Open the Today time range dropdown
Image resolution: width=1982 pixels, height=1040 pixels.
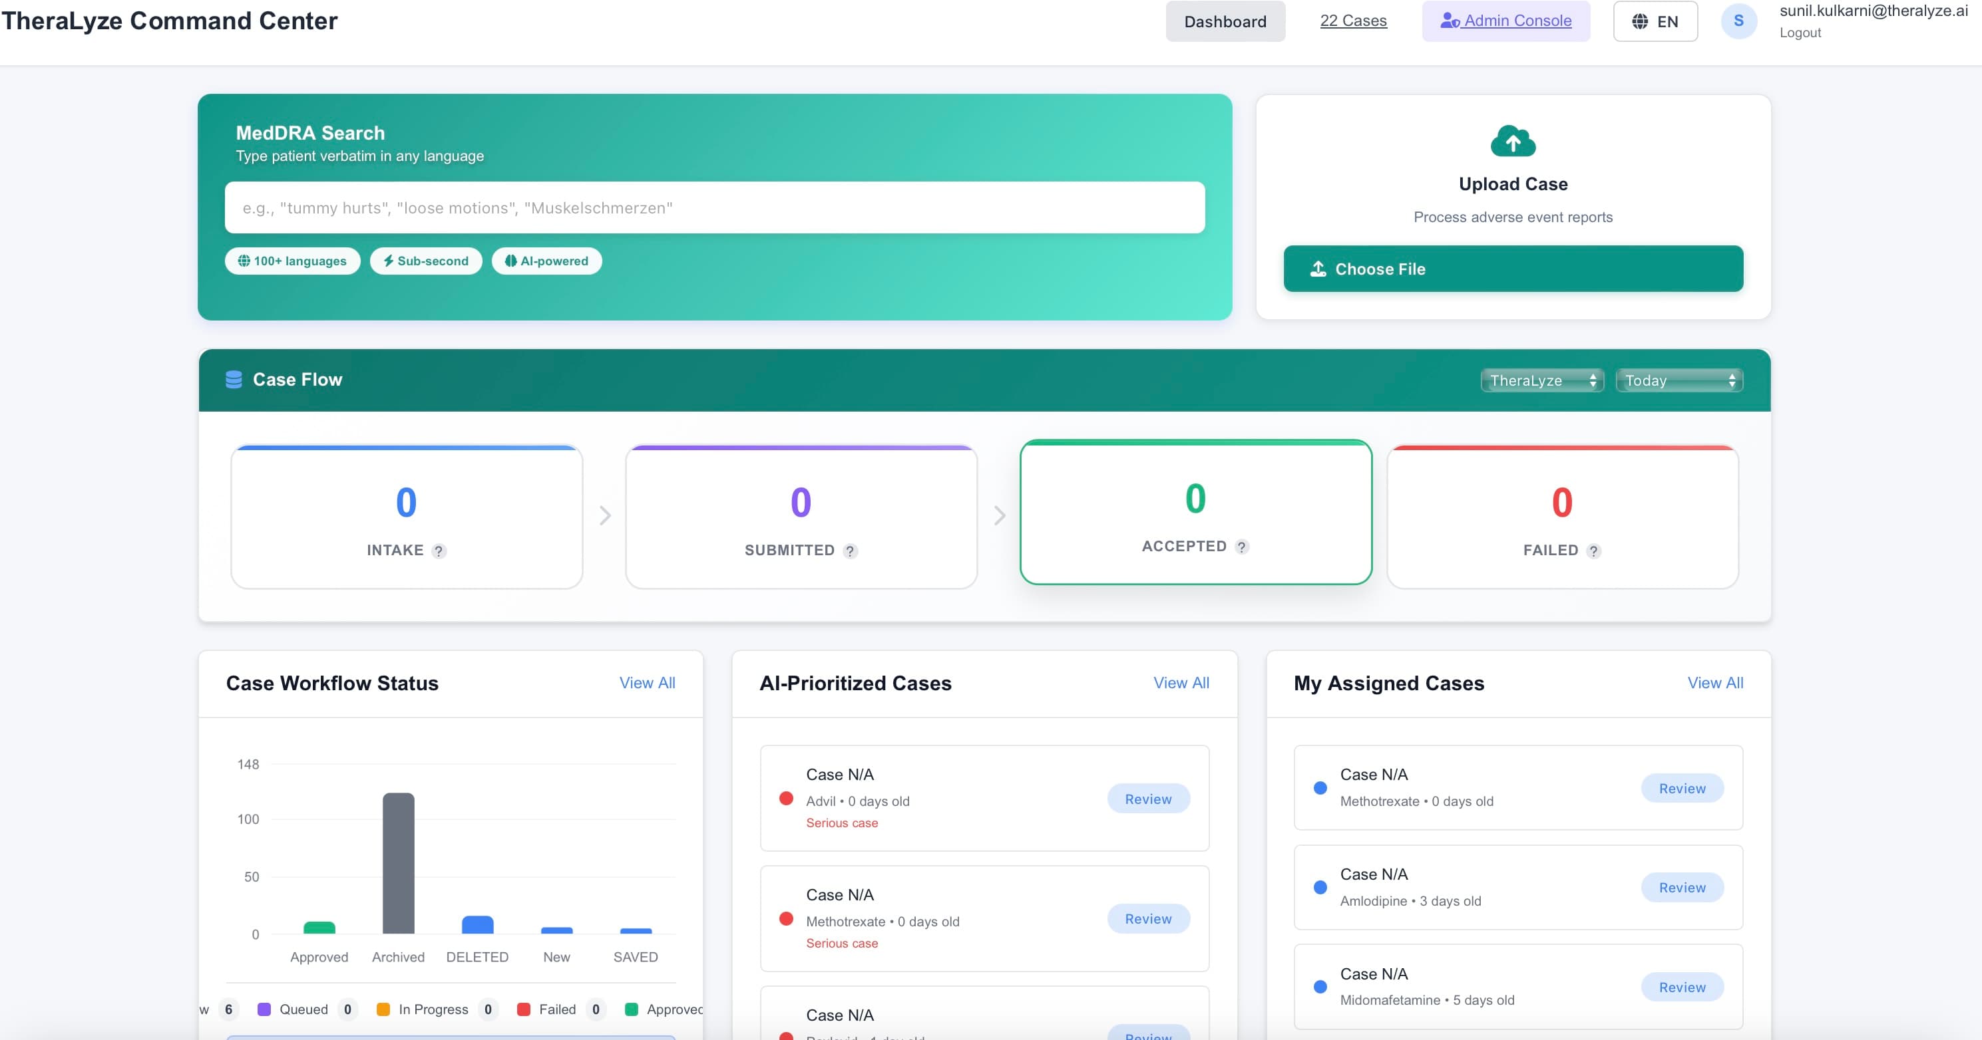(x=1679, y=380)
